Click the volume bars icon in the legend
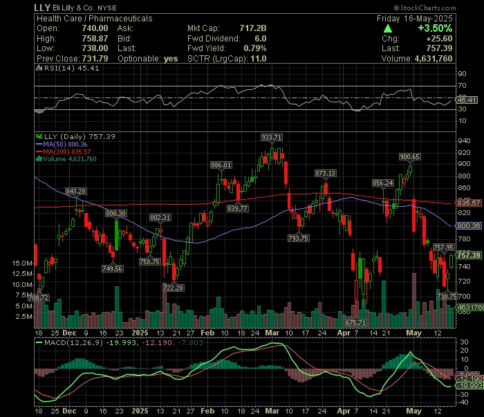 39,159
